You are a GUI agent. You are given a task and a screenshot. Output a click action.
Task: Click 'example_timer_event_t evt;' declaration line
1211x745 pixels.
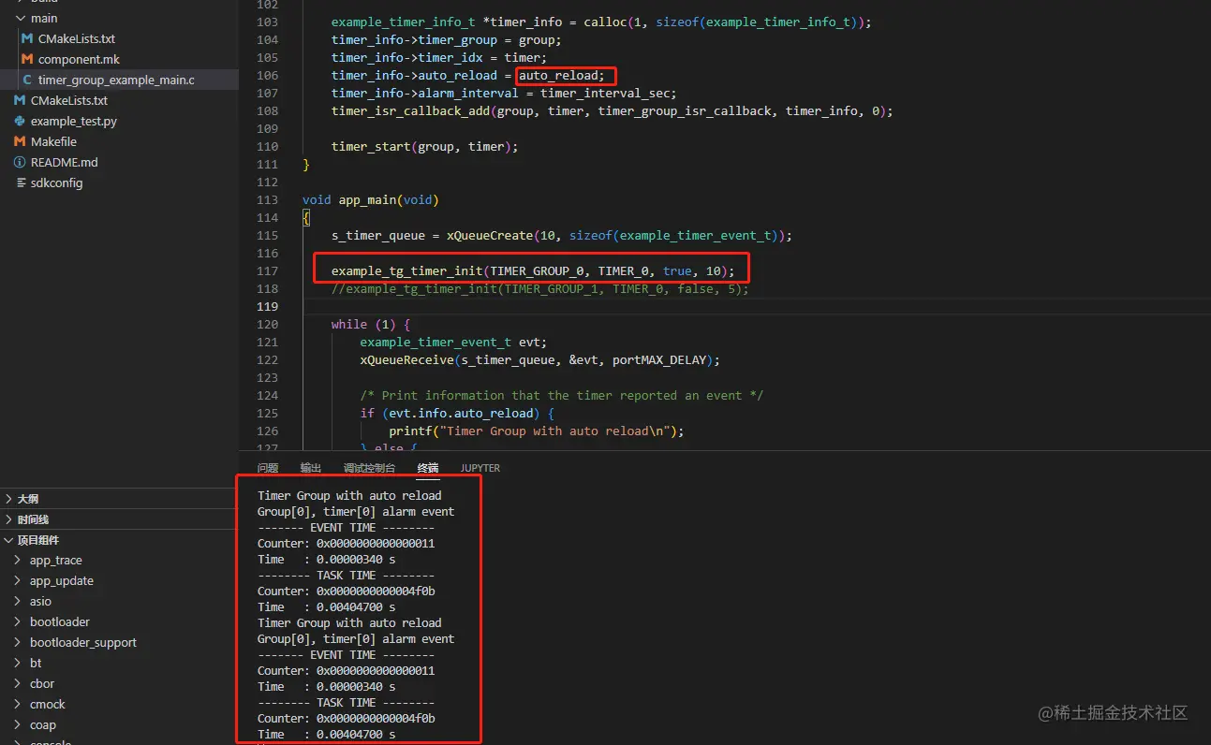coord(453,343)
